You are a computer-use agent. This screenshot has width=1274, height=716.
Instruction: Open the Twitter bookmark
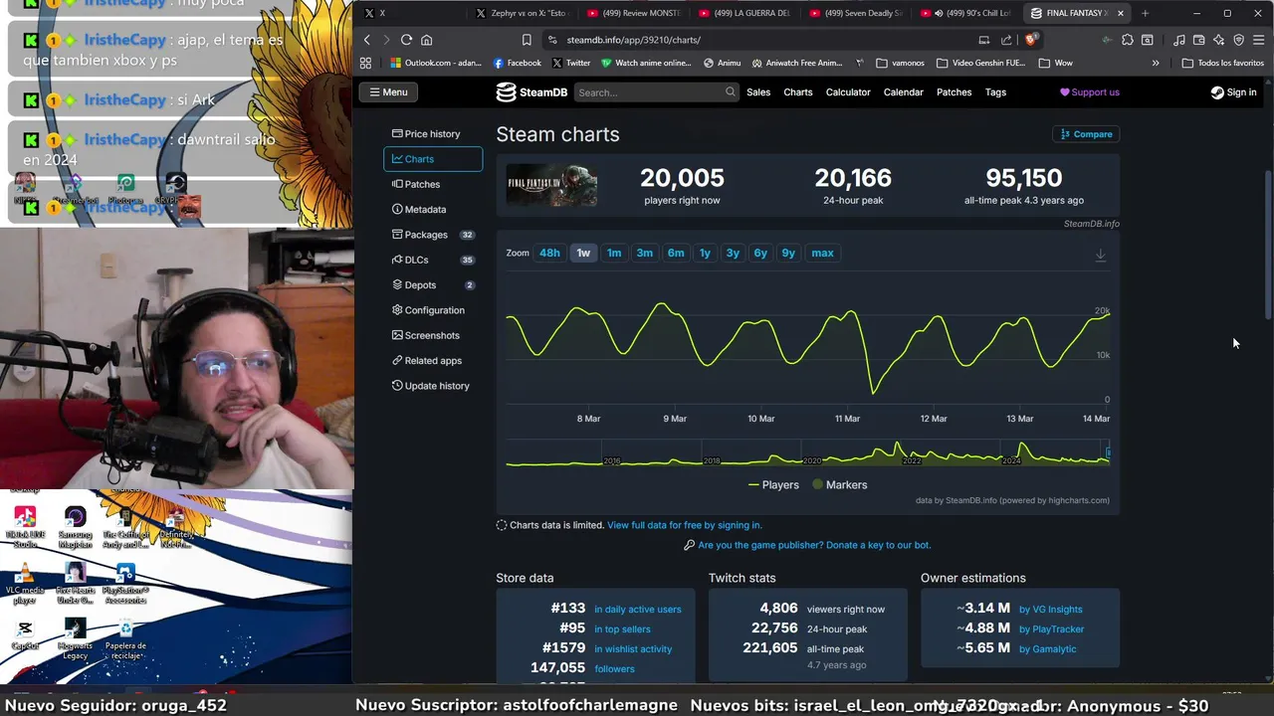[571, 63]
